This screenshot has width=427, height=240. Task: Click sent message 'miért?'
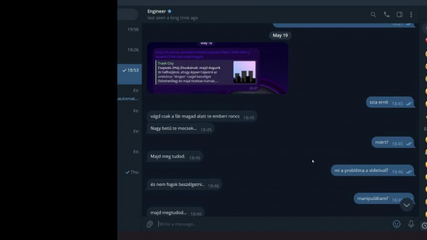(x=393, y=143)
